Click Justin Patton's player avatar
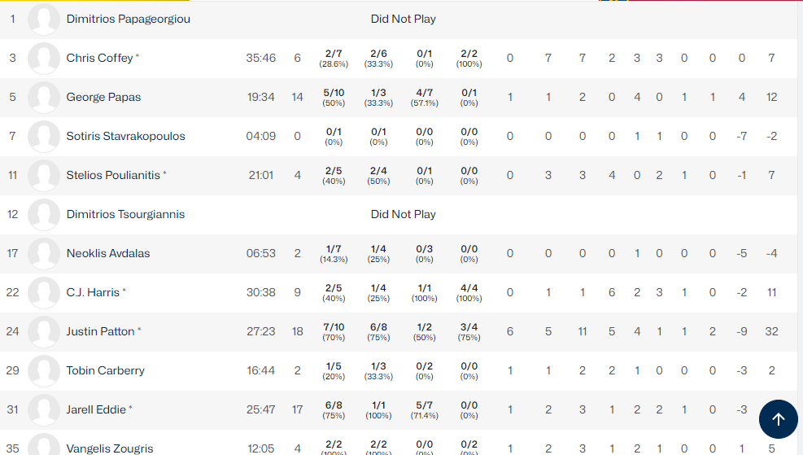 [44, 332]
